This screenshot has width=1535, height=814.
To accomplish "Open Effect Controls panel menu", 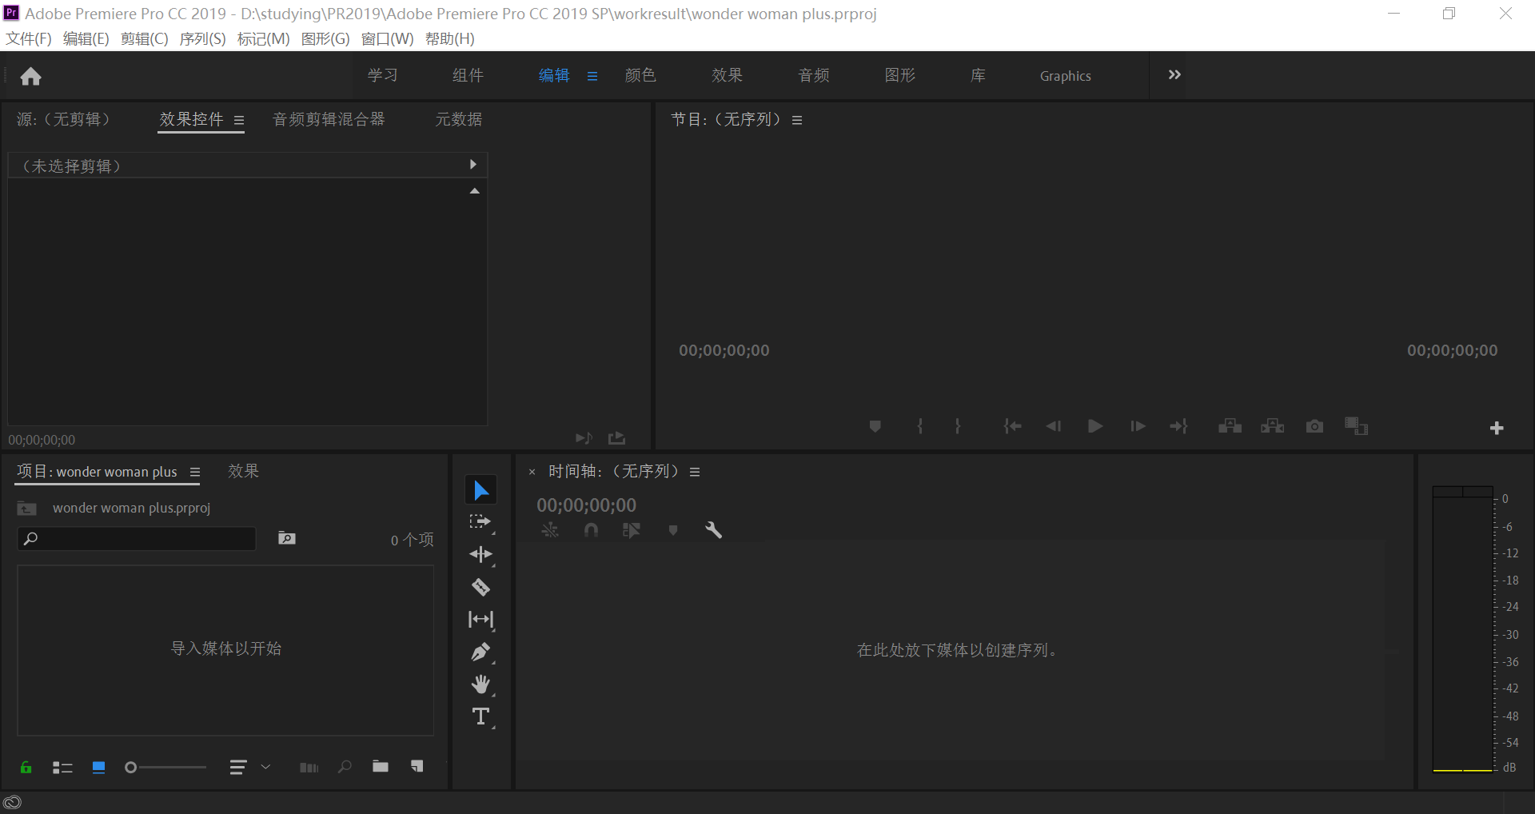I will coord(238,120).
